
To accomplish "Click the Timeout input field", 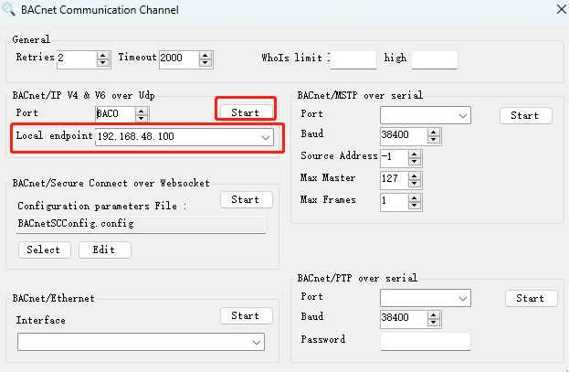I will (x=179, y=59).
